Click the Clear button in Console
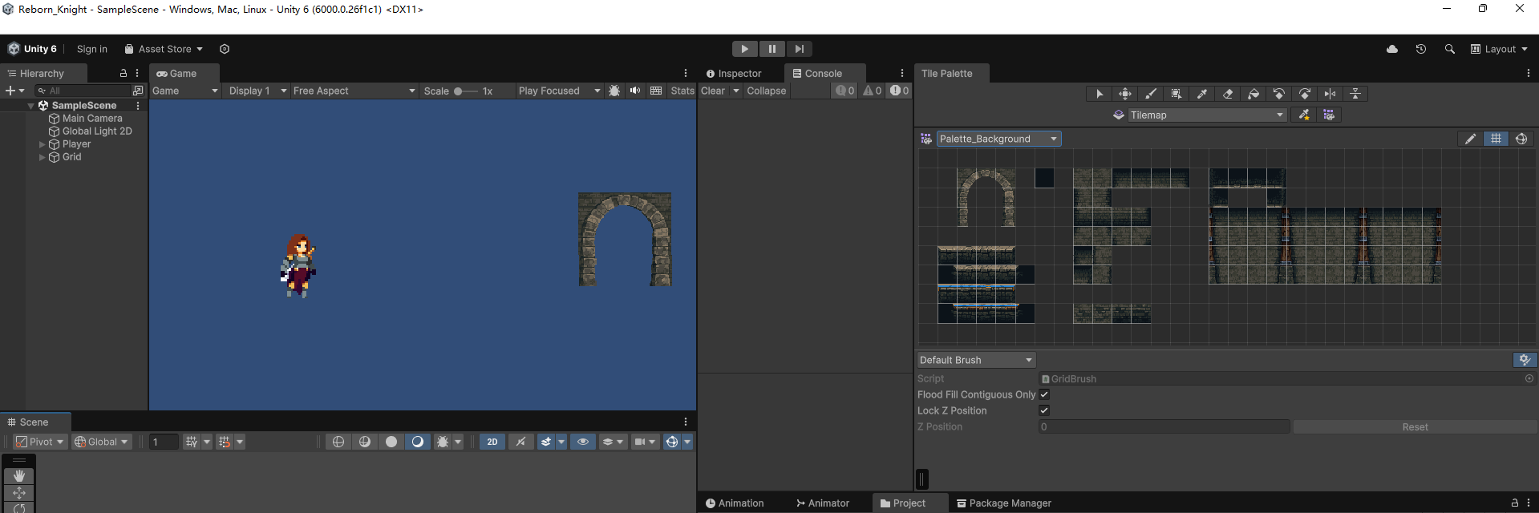This screenshot has height=513, width=1539. [x=712, y=91]
